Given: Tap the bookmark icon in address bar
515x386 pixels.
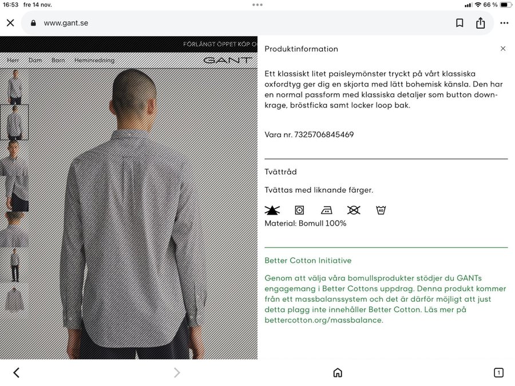Looking at the screenshot, I should [459, 23].
